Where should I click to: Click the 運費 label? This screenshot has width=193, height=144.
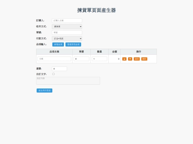pos(39,69)
